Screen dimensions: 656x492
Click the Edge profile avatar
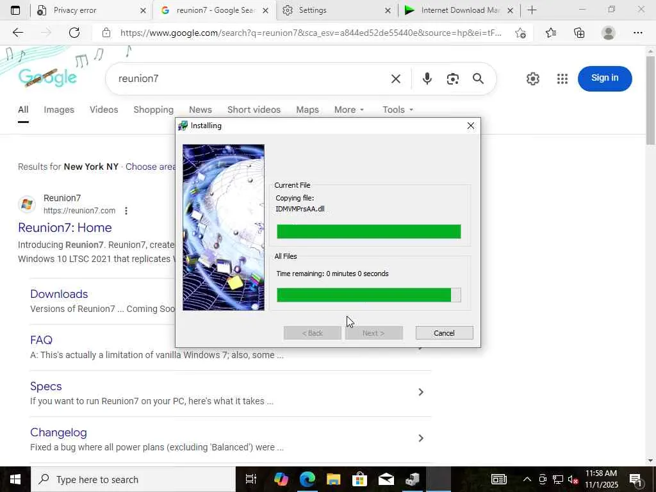609,33
